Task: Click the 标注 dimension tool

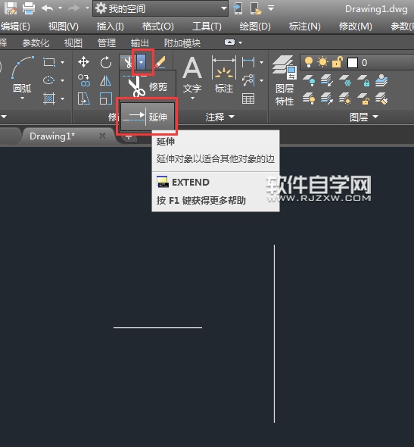Action: (224, 75)
